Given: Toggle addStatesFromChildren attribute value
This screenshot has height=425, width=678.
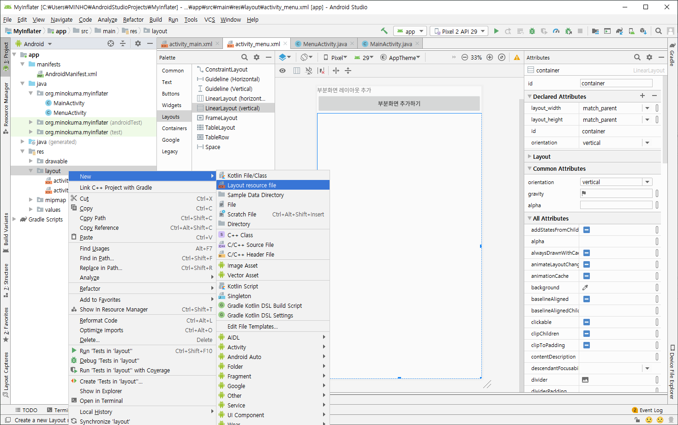Looking at the screenshot, I should coord(587,230).
